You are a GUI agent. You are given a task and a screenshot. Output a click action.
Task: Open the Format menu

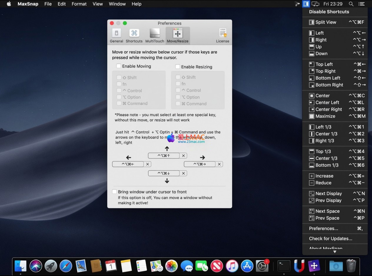(79, 4)
